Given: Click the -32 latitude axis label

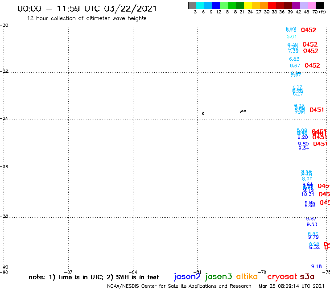Looking at the screenshot, I should point(4,71).
